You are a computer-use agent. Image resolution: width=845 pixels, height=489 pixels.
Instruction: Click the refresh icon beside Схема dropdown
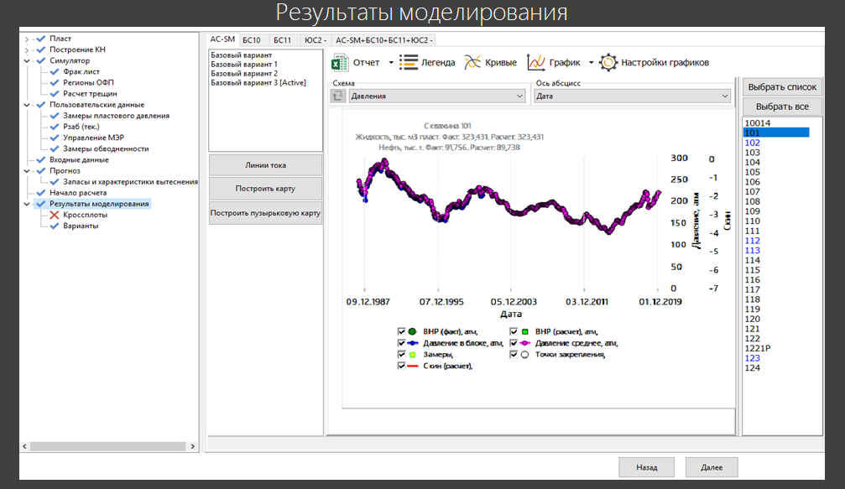coord(338,96)
